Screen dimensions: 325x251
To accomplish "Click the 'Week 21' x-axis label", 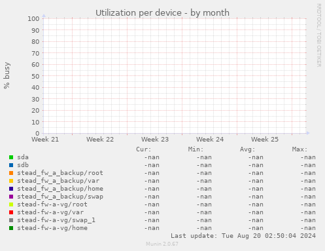I will [x=45, y=140].
